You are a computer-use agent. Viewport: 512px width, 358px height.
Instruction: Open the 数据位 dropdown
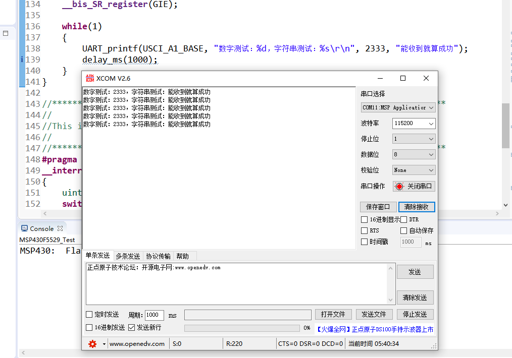point(414,154)
